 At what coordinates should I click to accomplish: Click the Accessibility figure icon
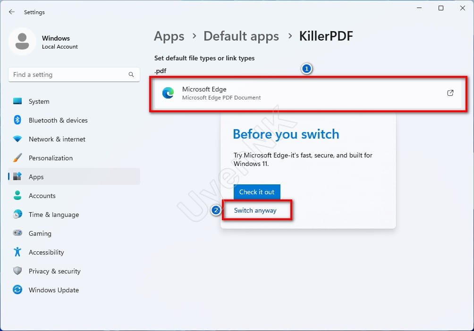pos(17,252)
